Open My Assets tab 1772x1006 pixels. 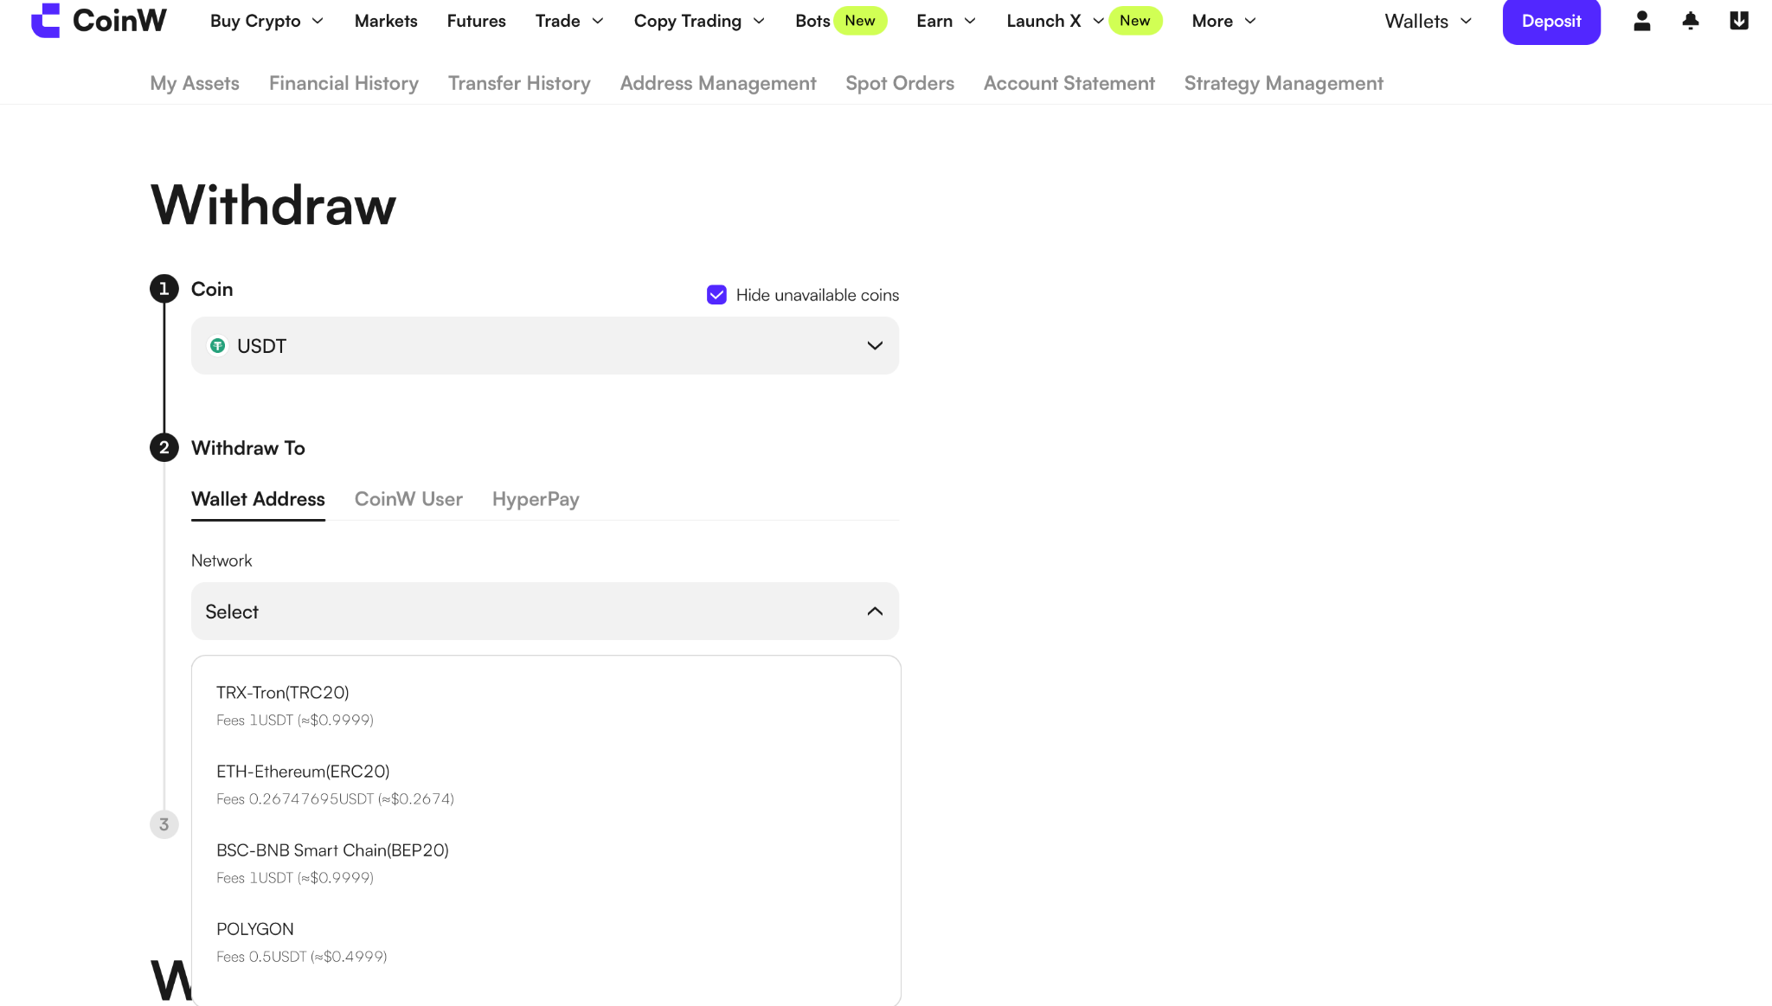(x=195, y=83)
